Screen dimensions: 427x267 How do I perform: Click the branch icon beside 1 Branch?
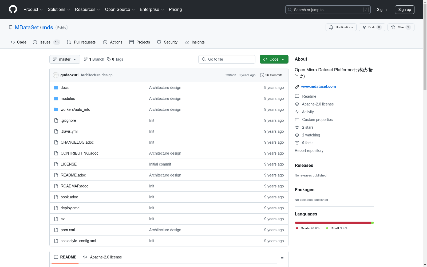click(x=86, y=59)
